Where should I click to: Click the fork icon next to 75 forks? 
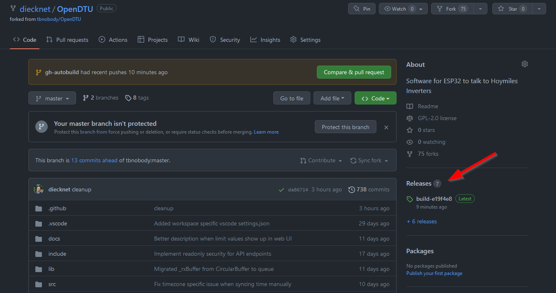[x=409, y=154]
